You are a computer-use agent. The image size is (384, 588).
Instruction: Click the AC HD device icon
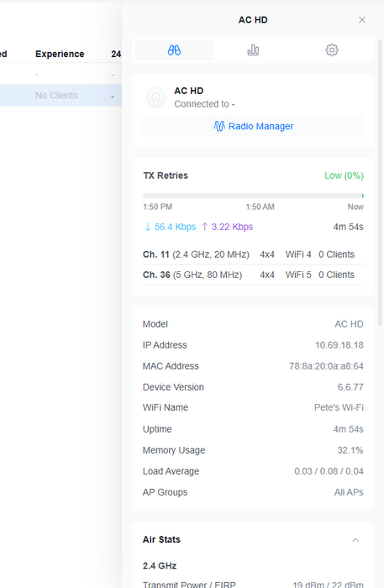click(x=155, y=97)
